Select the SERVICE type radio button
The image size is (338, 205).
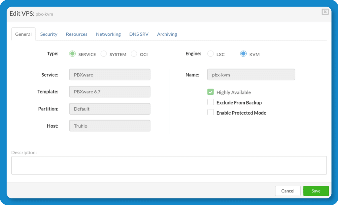(72, 54)
